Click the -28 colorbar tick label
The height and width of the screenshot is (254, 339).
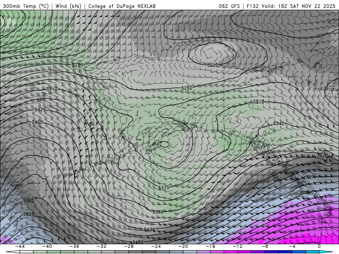pyautogui.click(x=129, y=246)
